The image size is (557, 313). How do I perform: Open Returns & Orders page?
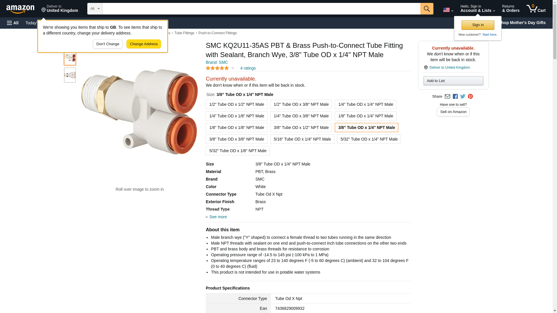pyautogui.click(x=511, y=9)
